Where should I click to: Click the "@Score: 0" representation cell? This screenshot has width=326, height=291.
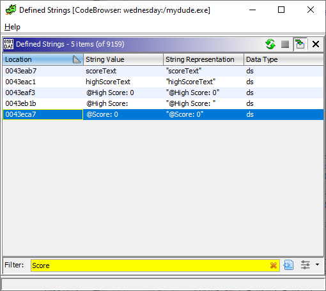(x=185, y=114)
